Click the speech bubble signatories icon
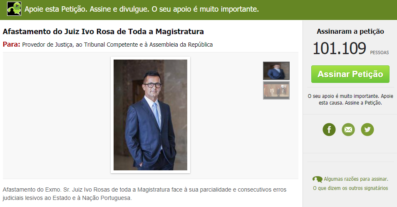This screenshot has width=397, height=207. [318, 179]
